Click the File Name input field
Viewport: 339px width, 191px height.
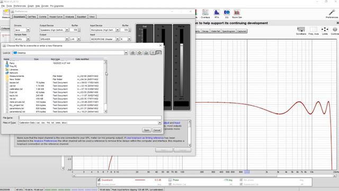(x=90, y=118)
